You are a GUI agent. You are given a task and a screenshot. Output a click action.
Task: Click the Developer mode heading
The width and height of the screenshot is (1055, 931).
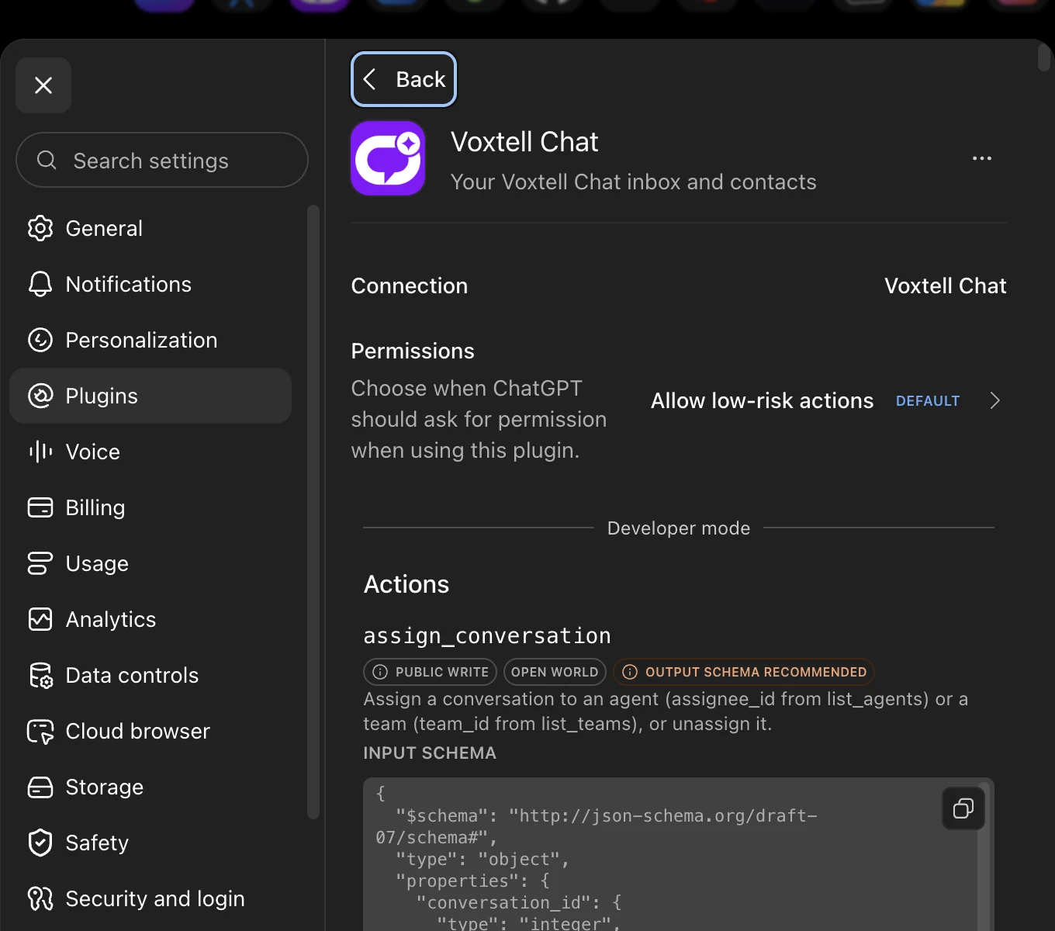(x=679, y=528)
